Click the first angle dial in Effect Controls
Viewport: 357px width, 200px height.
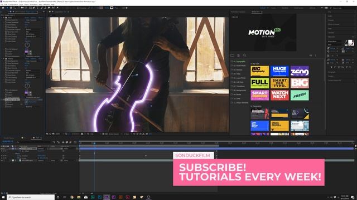[x=27, y=45]
